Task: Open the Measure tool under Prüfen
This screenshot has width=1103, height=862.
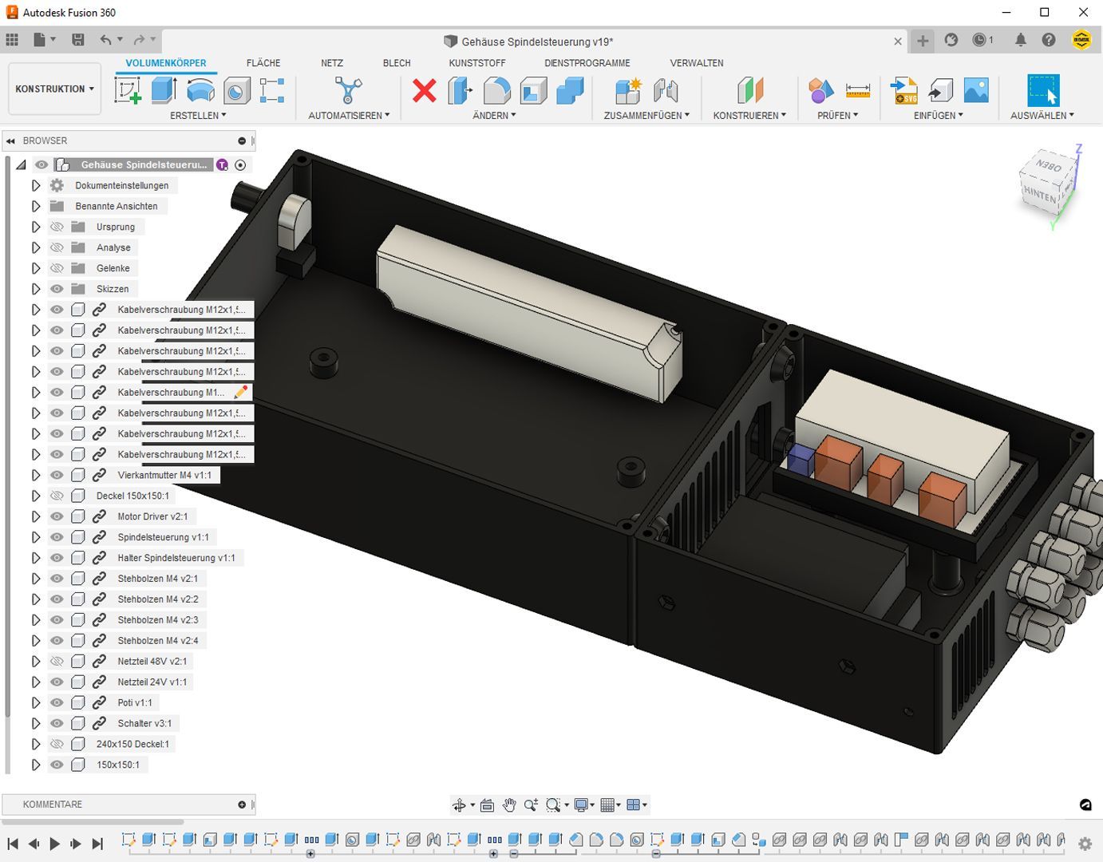Action: pyautogui.click(x=857, y=90)
